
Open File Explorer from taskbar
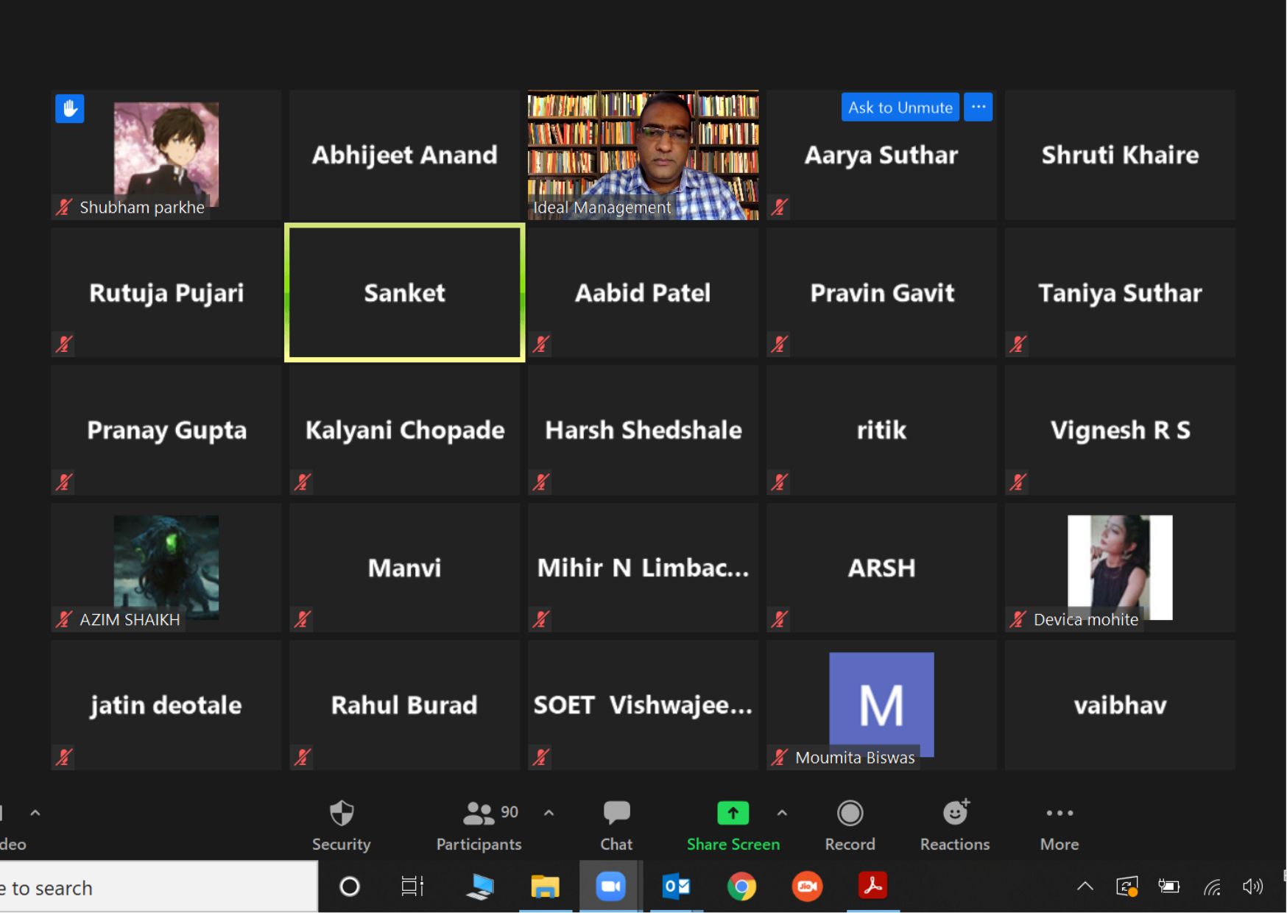545,886
